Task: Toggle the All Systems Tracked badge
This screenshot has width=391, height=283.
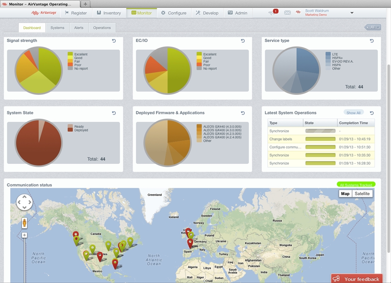Action: coord(356,185)
